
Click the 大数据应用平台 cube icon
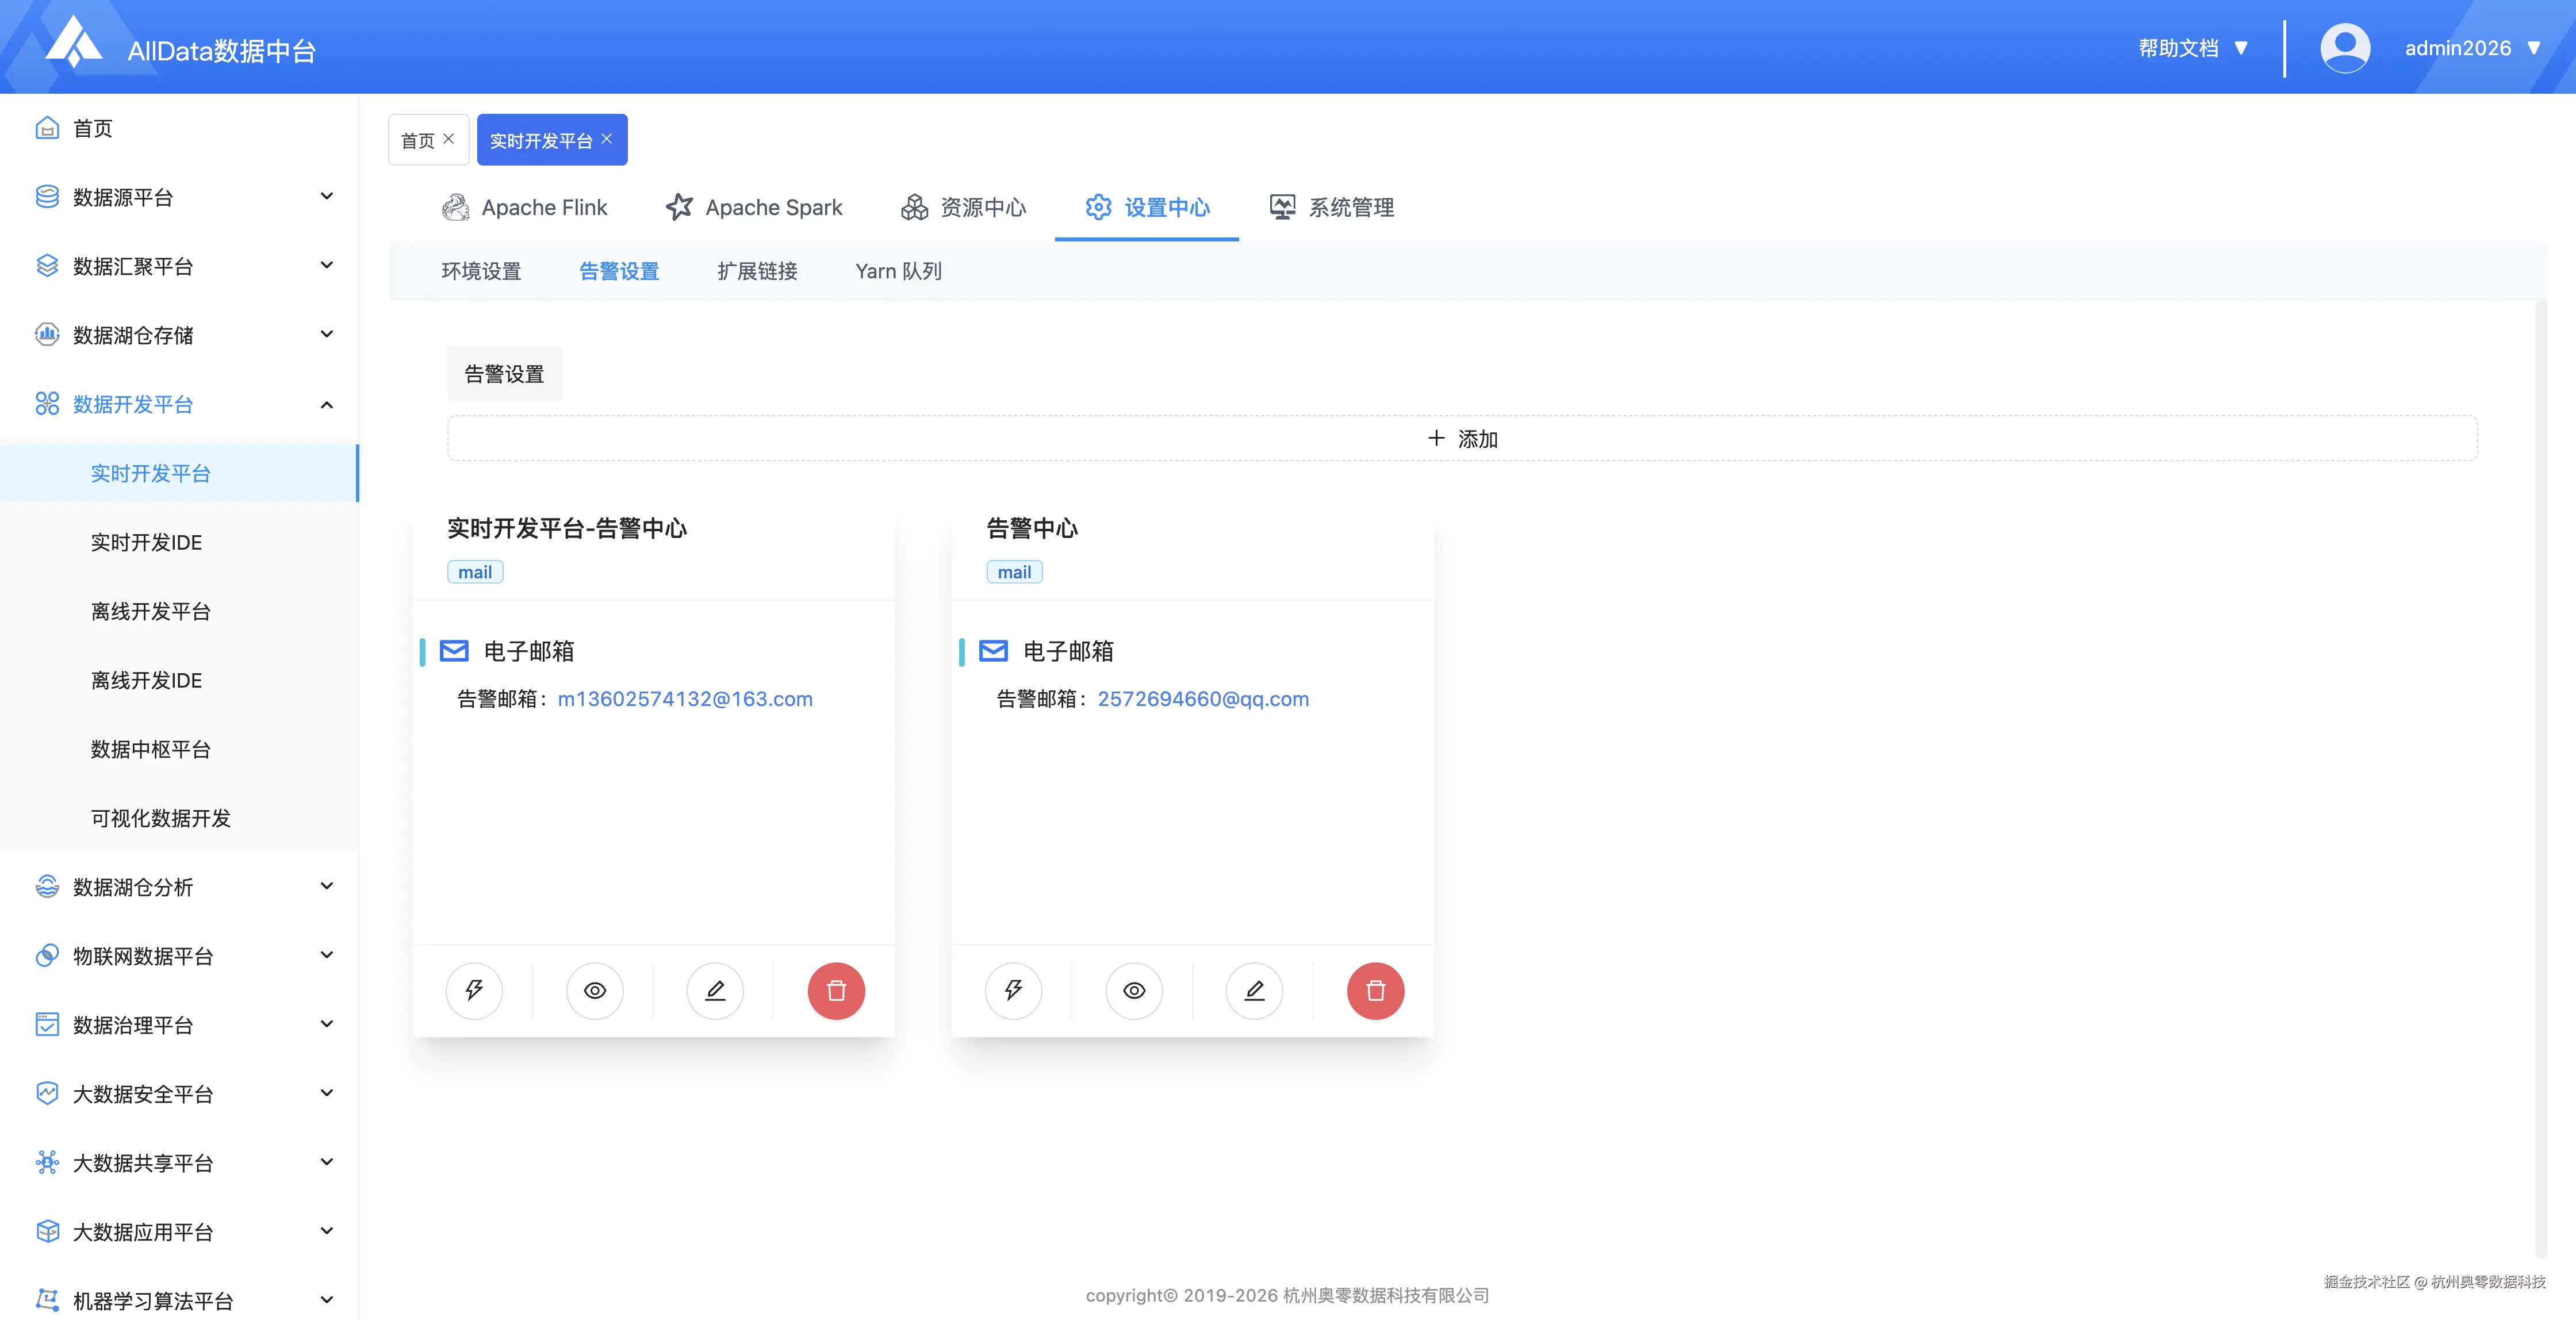pyautogui.click(x=47, y=1232)
